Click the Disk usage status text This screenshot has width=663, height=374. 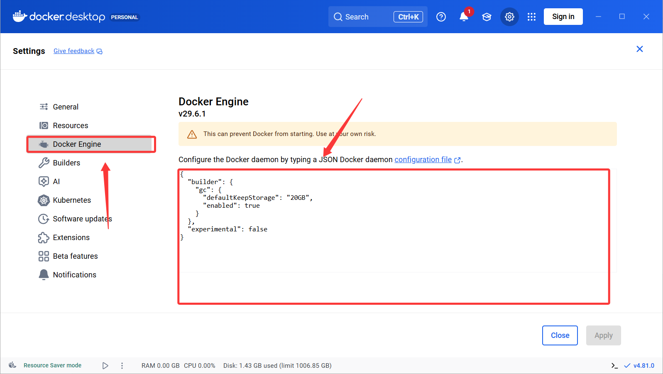click(x=277, y=366)
